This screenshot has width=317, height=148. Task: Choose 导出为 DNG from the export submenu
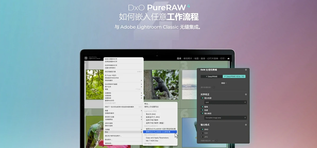pos(151,114)
